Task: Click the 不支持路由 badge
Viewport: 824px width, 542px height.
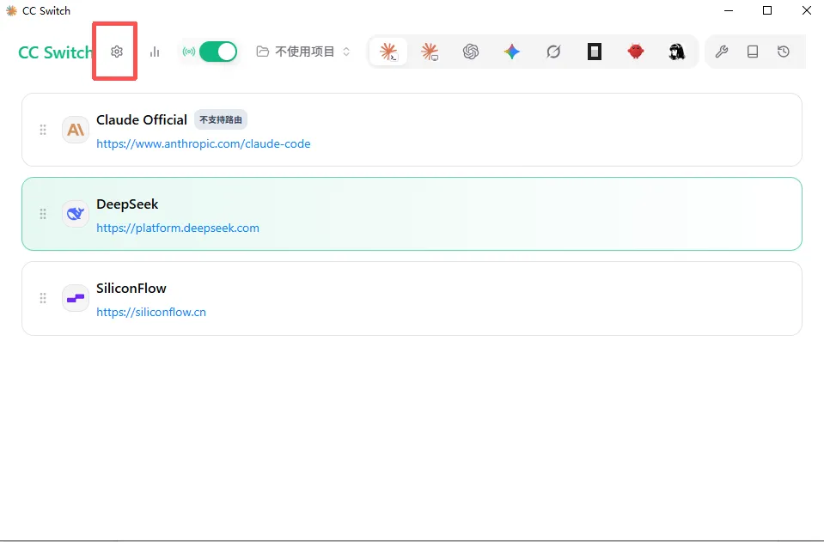Action: 221,119
